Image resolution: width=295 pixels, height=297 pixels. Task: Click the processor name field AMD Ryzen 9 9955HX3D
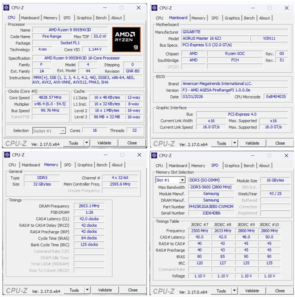[x=70, y=30]
